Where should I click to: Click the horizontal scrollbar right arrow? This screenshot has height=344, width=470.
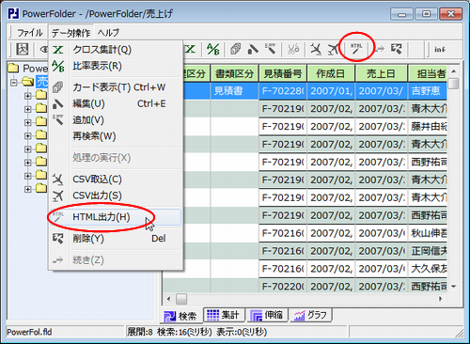(440, 299)
